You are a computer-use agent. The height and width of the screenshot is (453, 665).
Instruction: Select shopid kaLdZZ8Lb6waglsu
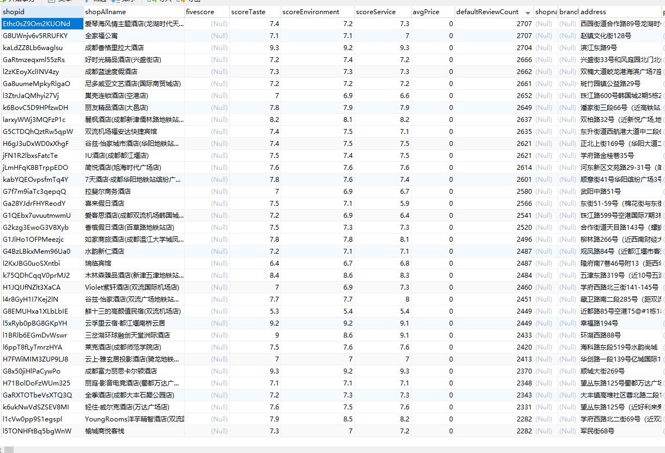[x=42, y=48]
